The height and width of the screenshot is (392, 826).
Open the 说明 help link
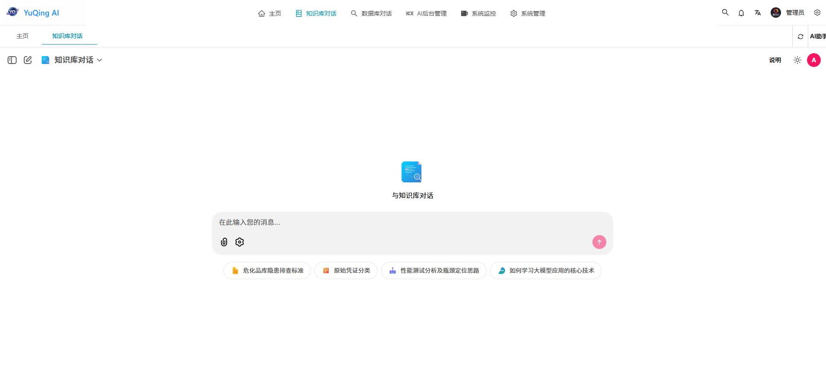coord(775,60)
